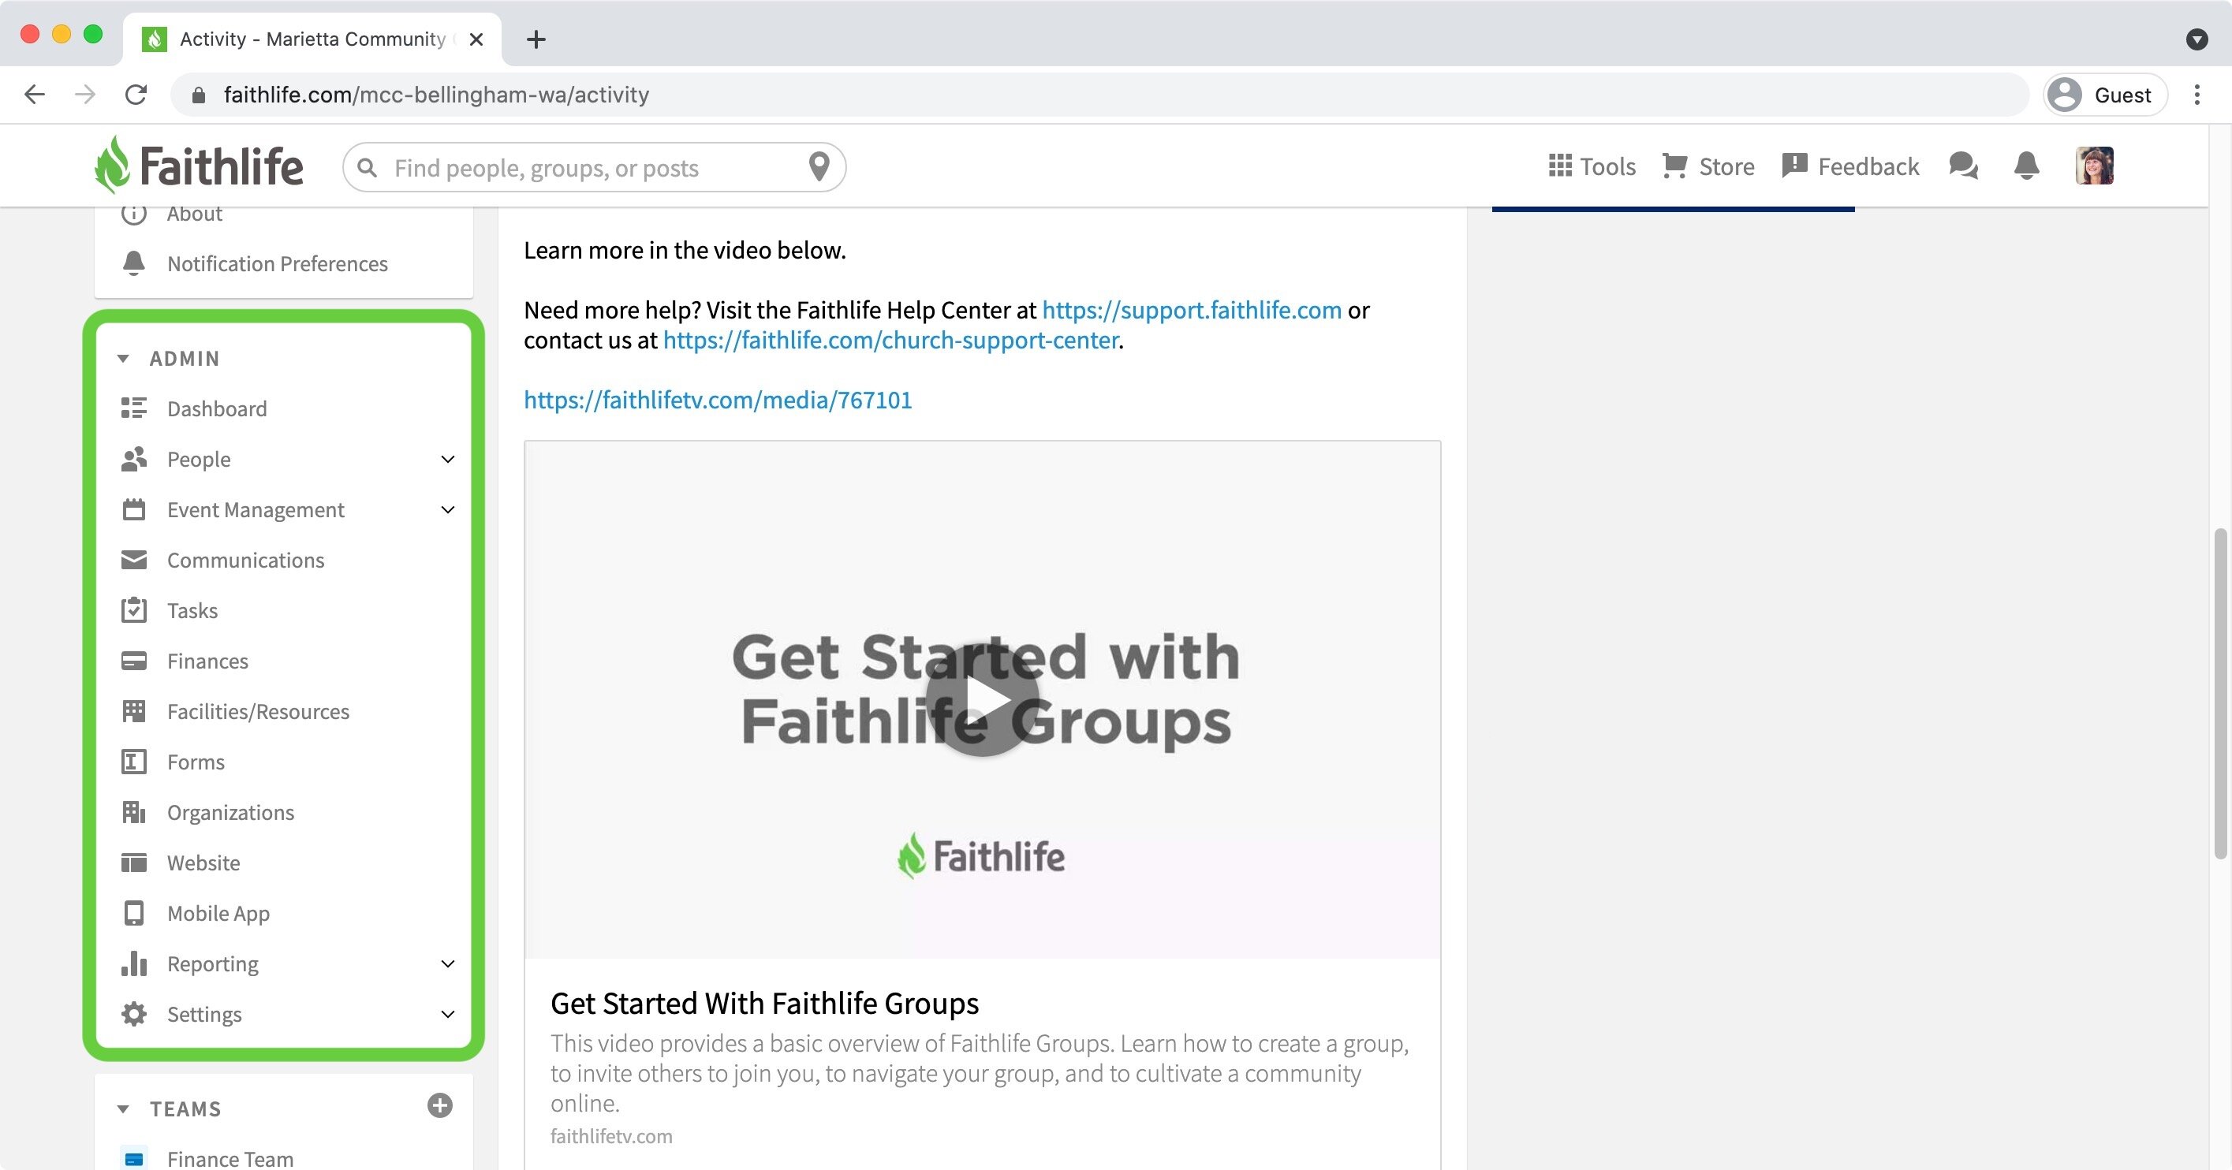Go back in browser history
Viewport: 2232px width, 1170px height.
coord(35,95)
